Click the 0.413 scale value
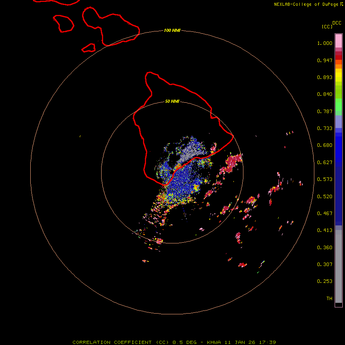This screenshot has width=345, height=345. click(x=325, y=230)
